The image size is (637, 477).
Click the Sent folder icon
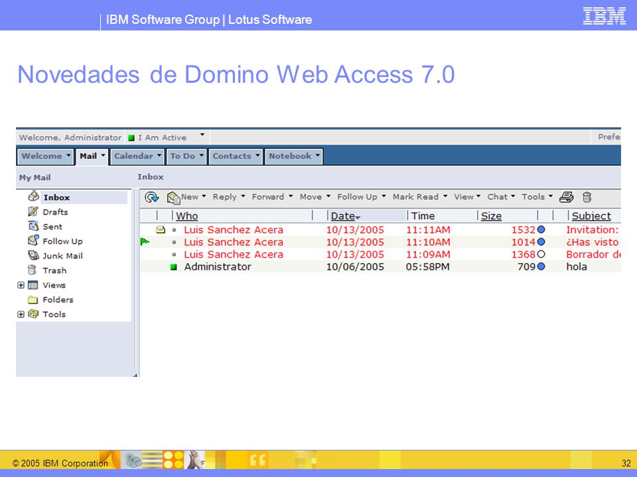tap(33, 226)
